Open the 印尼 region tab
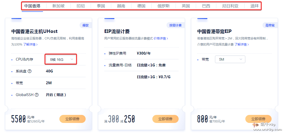 (81, 6)
